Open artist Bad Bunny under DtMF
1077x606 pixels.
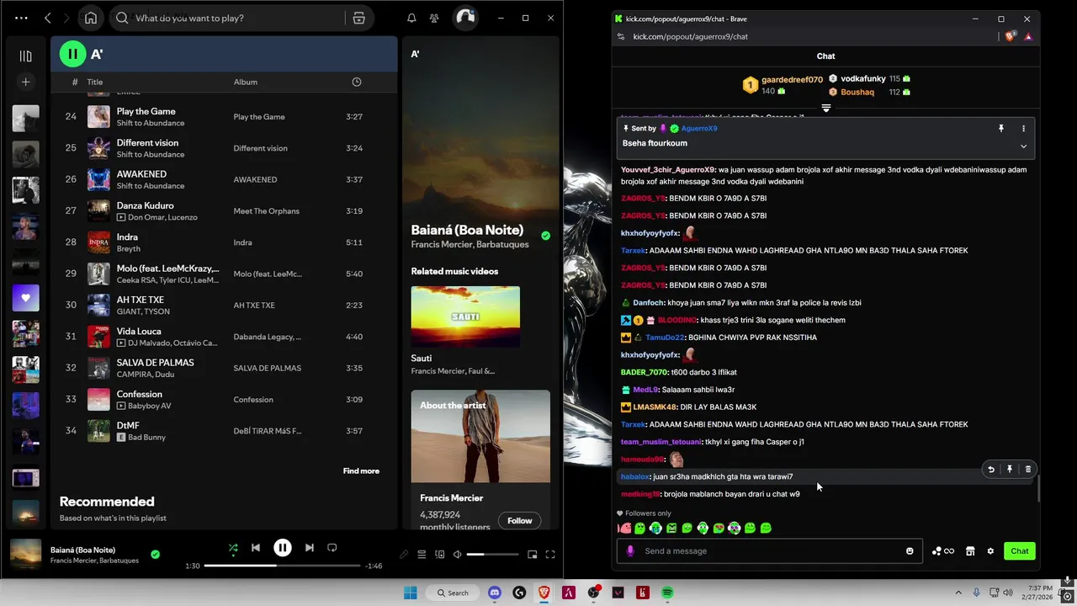(147, 438)
